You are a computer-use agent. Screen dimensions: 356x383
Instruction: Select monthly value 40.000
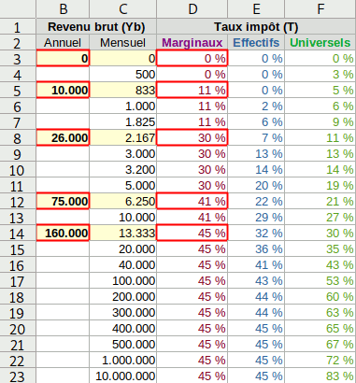(123, 265)
